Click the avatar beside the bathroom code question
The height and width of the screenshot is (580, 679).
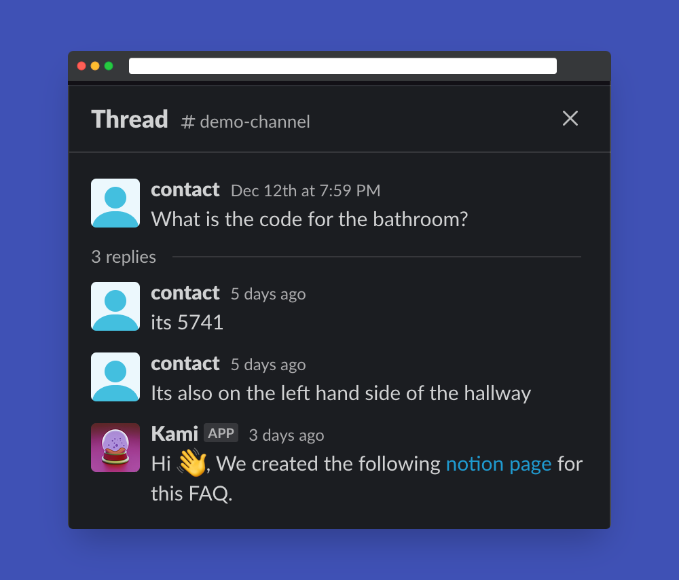115,203
